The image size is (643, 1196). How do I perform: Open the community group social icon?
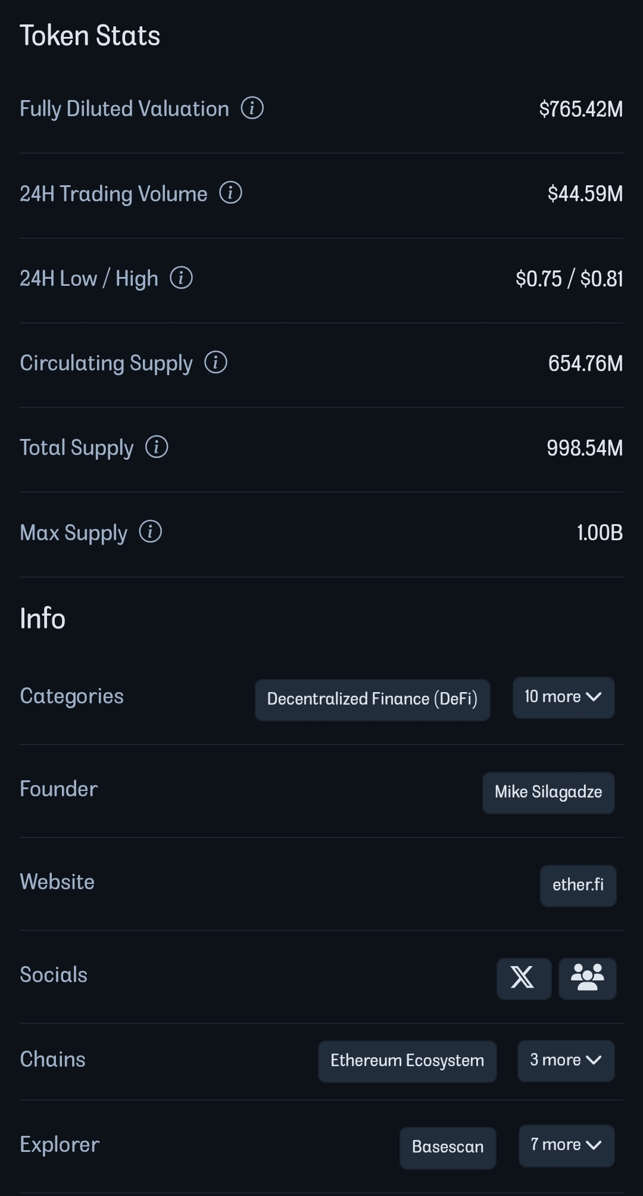coord(587,978)
